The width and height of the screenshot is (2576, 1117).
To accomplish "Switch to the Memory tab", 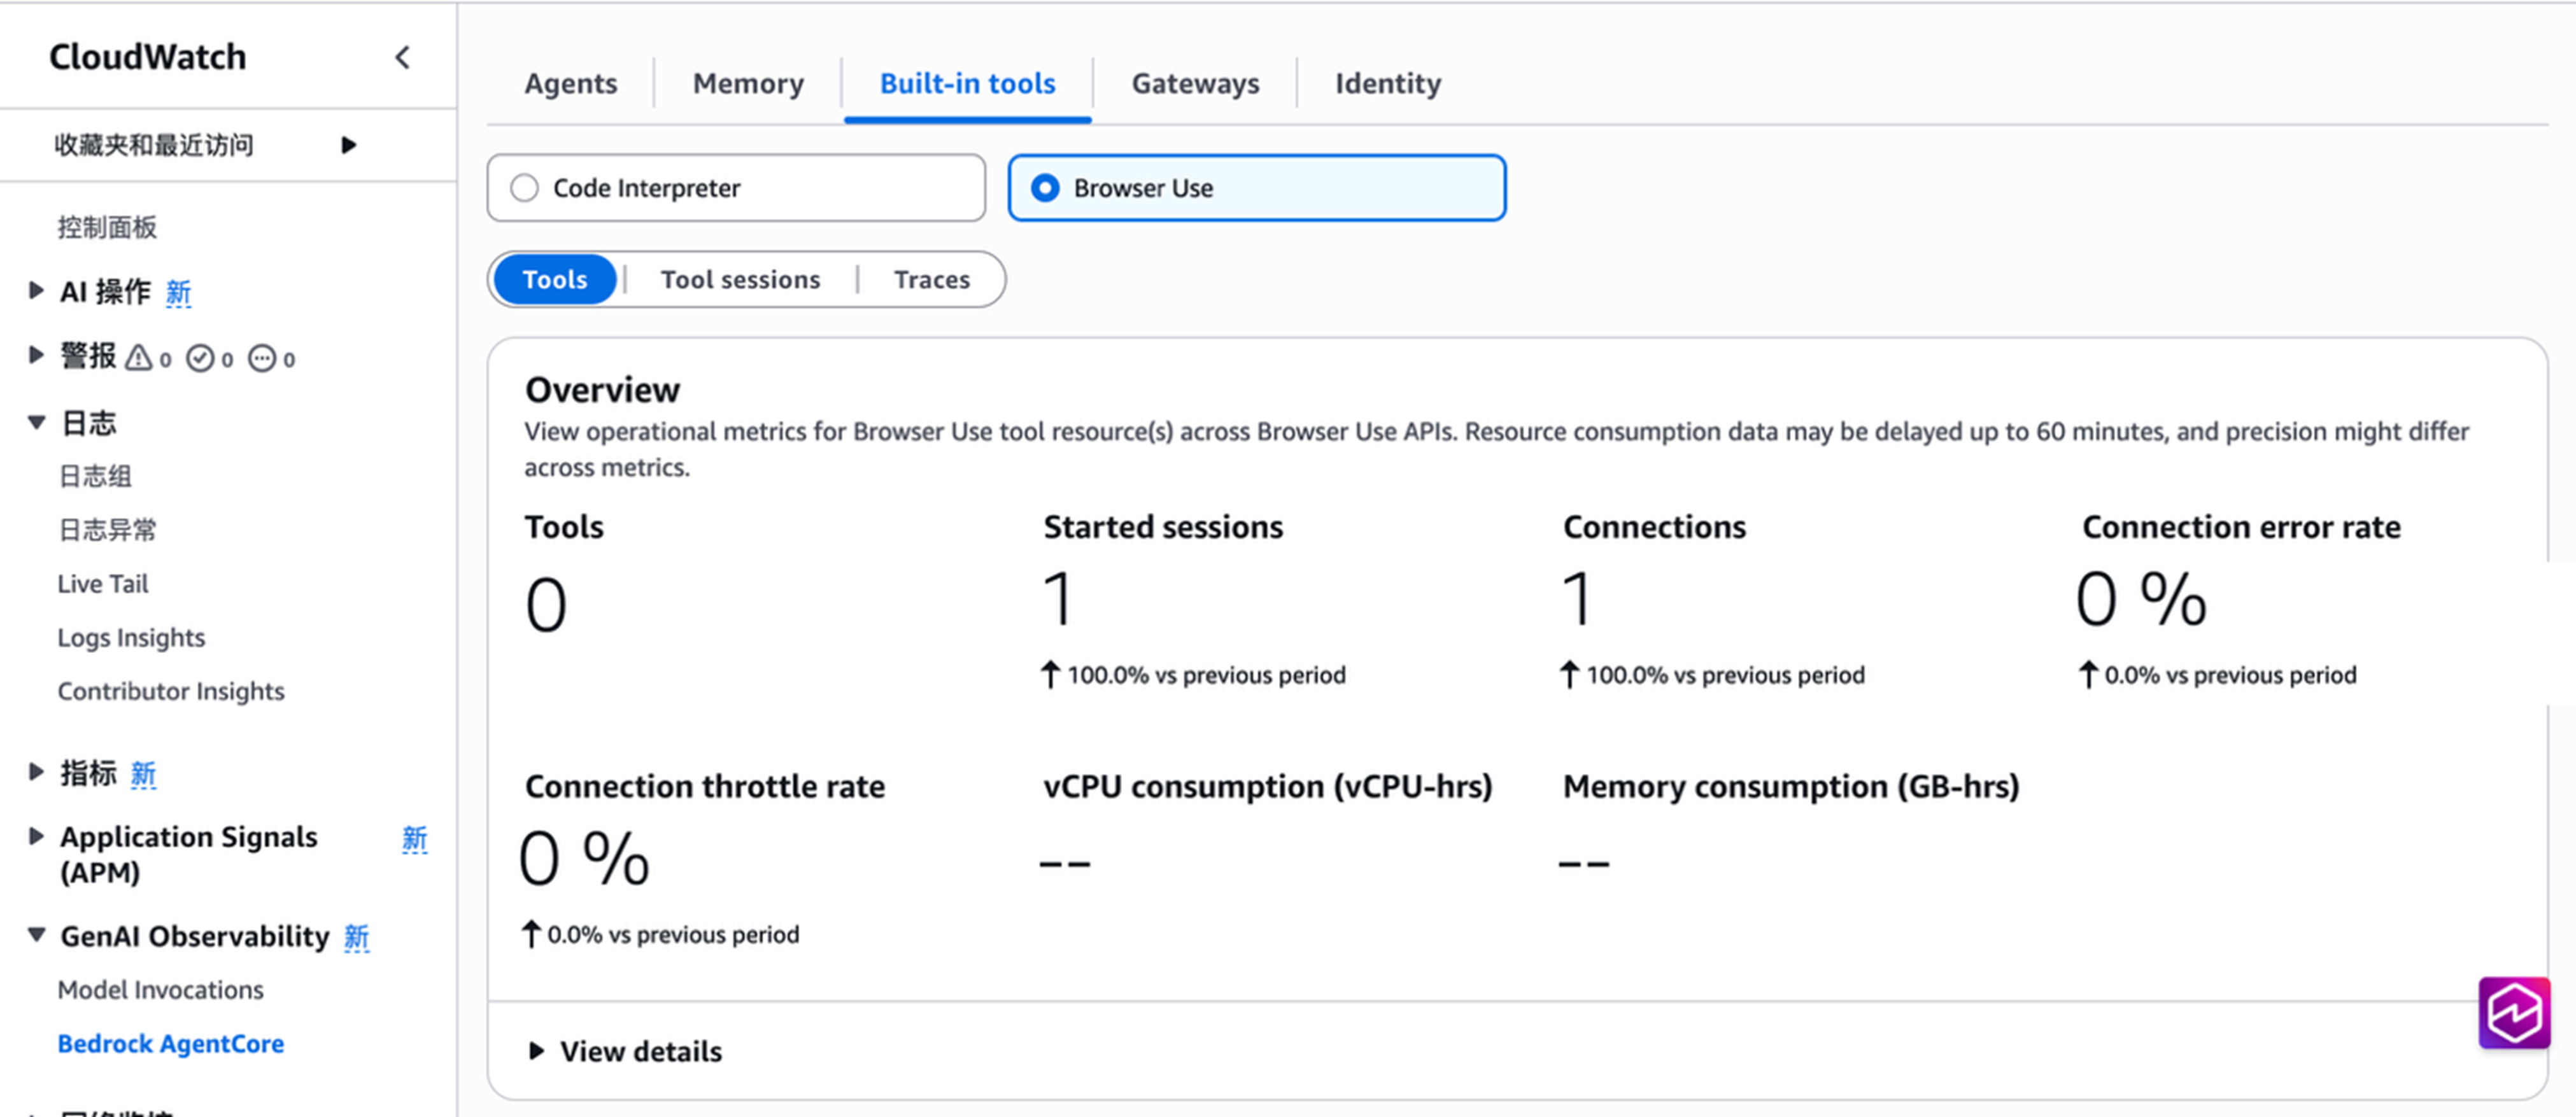I will [x=748, y=83].
